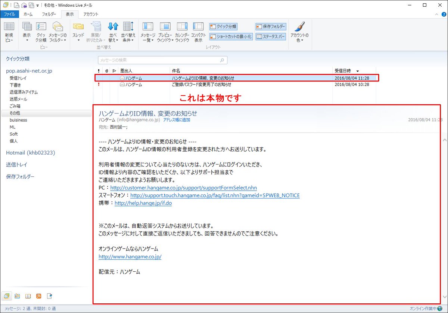Open the quick access toolbar customize arrow
Screen dimensions: 448x313
[x=38, y=5]
